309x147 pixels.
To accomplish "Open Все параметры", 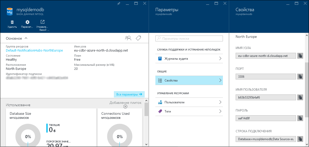I will [129, 94].
